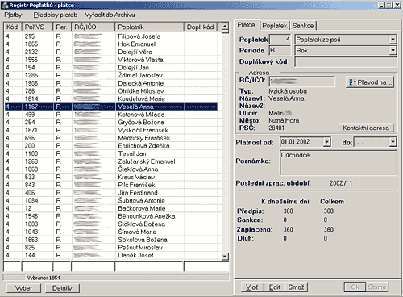Sort by the Kód column header
This screenshot has width=403, height=297.
pos(13,27)
